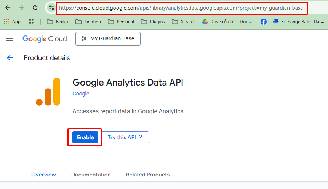
Task: Click the address bar URL
Action: (x=181, y=8)
